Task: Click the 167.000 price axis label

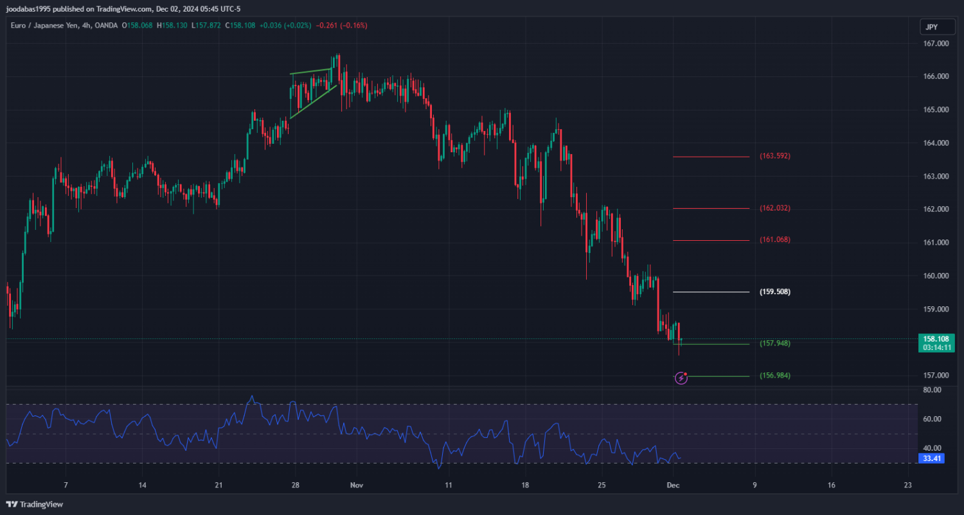Action: (x=936, y=44)
